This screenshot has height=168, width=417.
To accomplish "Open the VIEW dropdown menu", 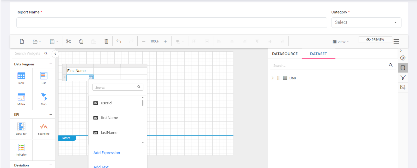I will click(341, 42).
